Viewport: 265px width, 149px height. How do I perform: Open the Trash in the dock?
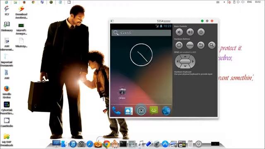point(190,144)
